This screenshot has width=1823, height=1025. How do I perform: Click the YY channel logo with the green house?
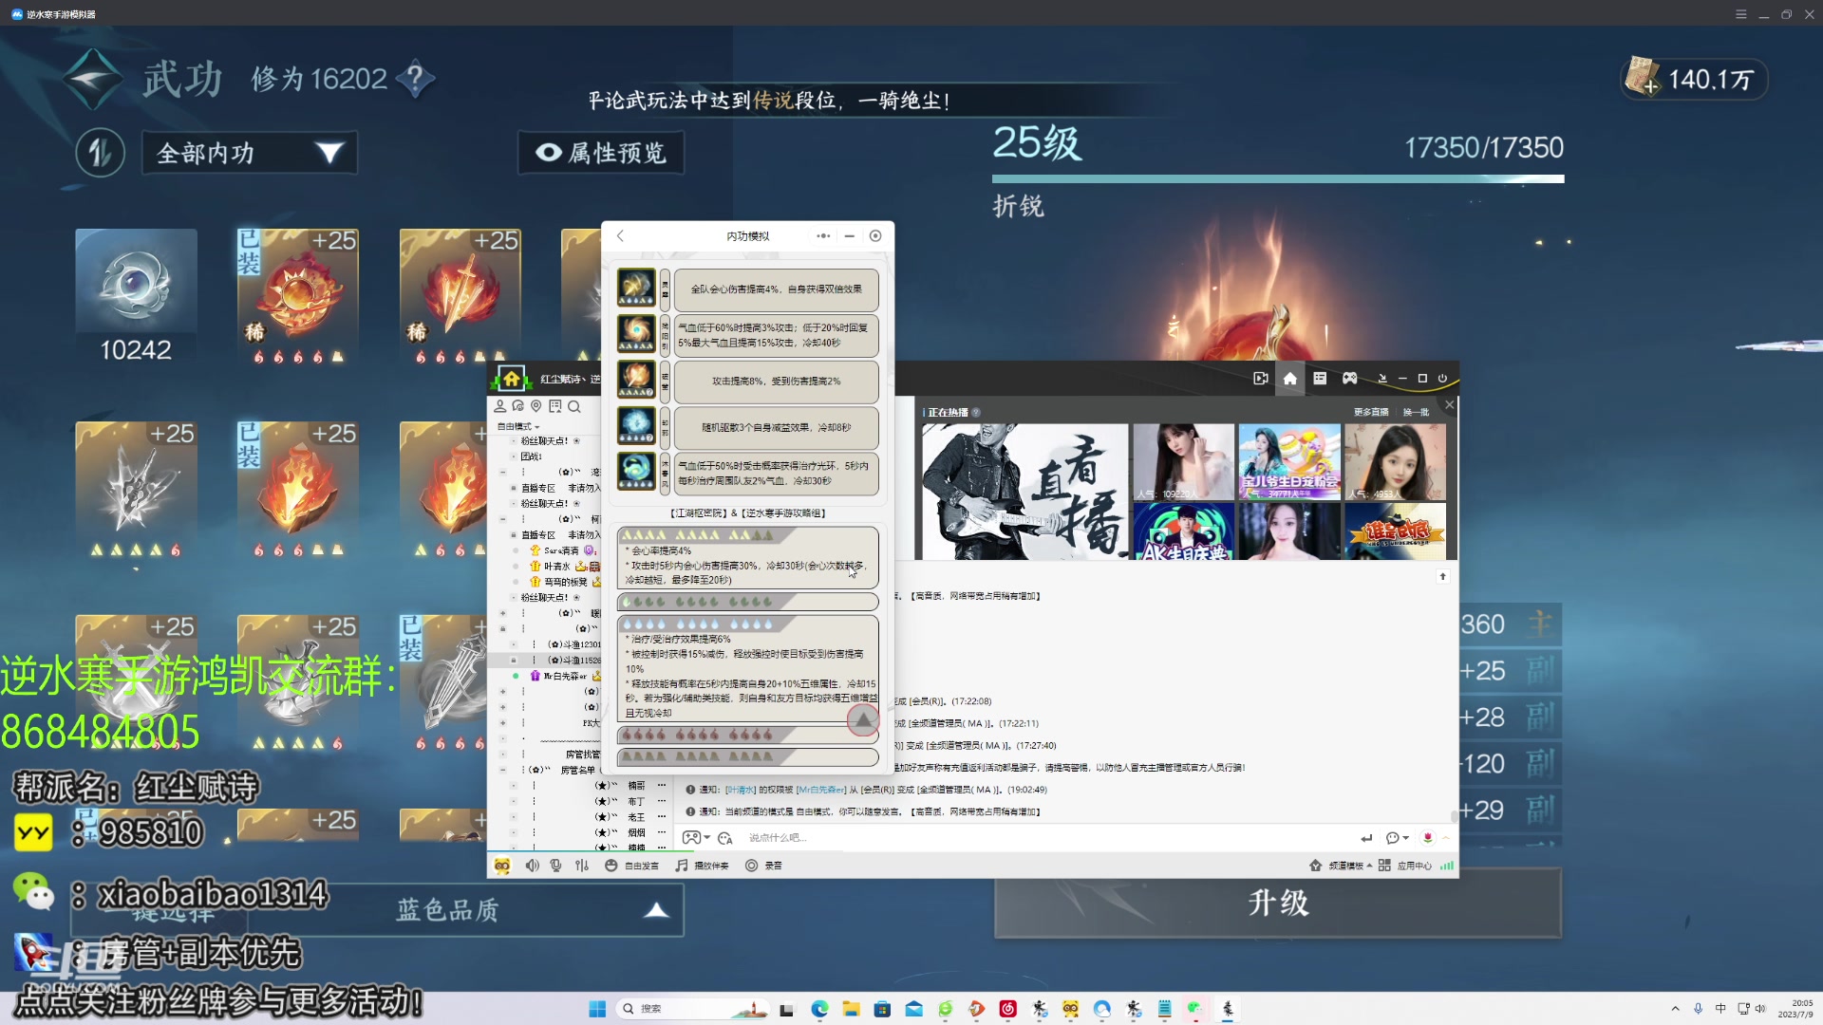(x=511, y=379)
